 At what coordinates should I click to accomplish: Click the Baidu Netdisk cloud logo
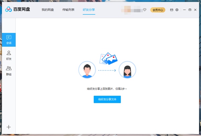coord(8,9)
